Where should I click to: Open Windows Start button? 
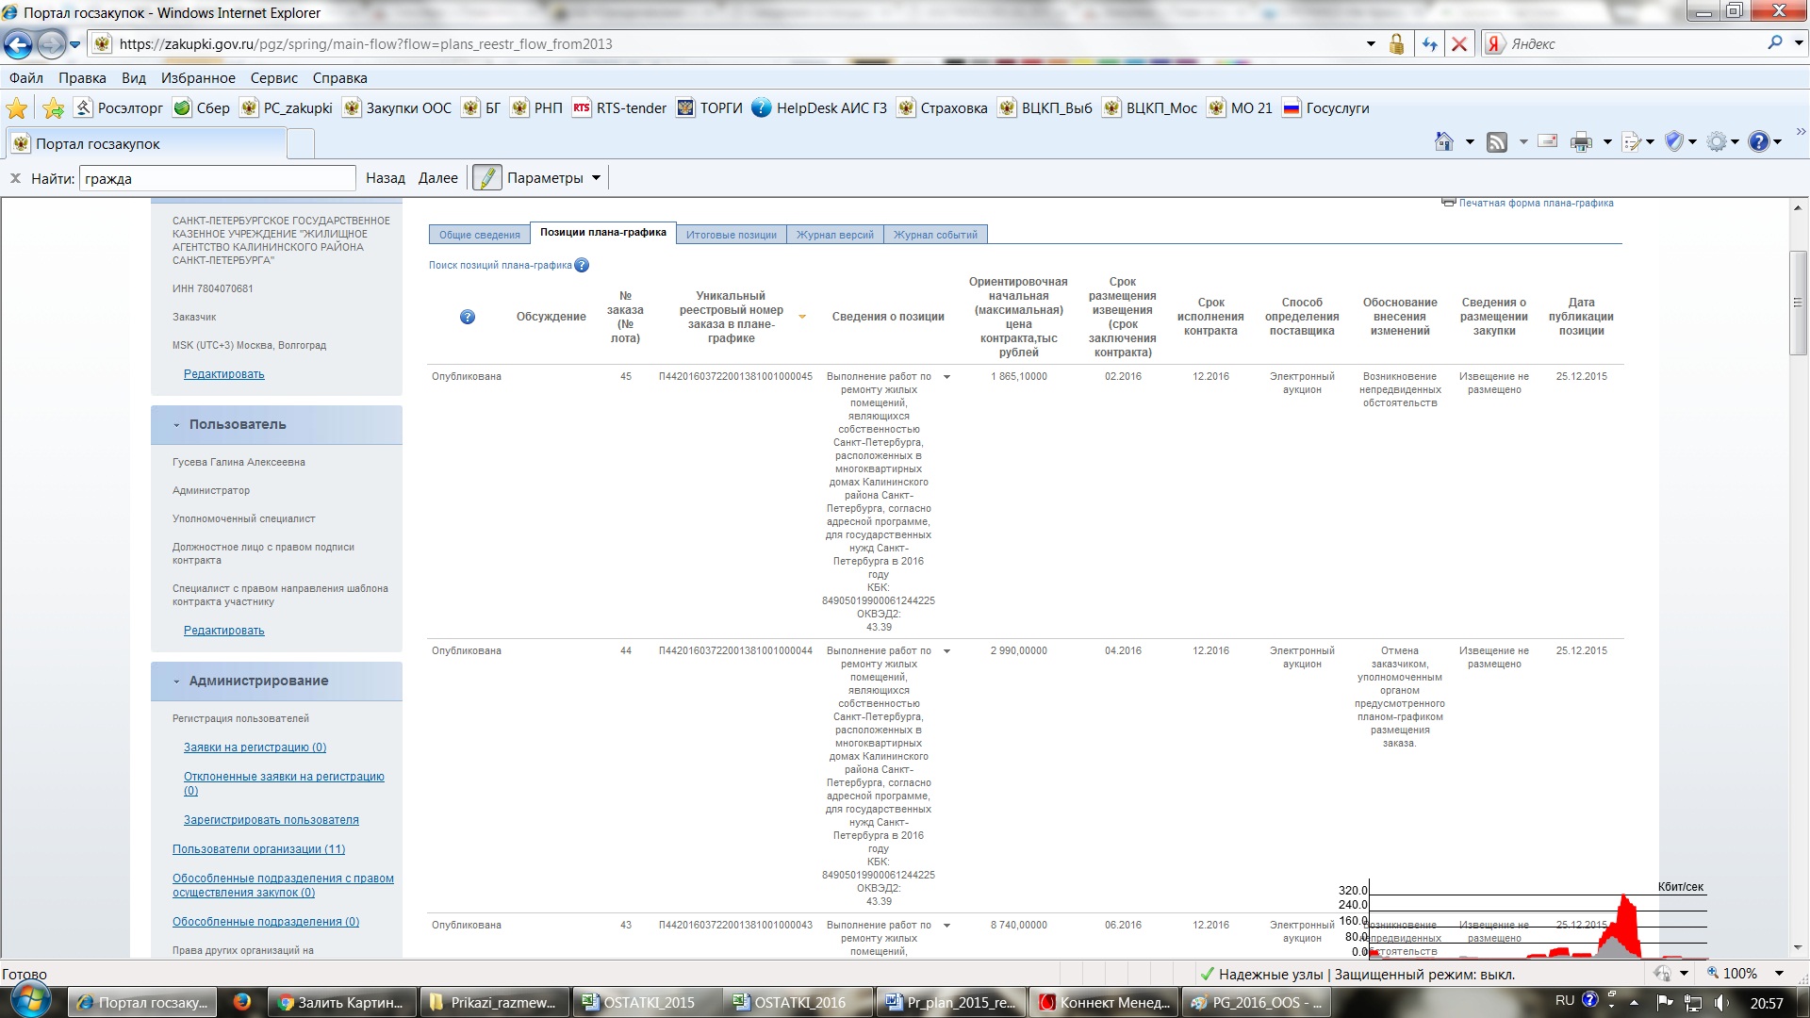pyautogui.click(x=29, y=1000)
